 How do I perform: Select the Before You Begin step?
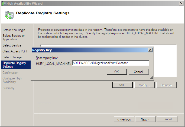click(14, 30)
